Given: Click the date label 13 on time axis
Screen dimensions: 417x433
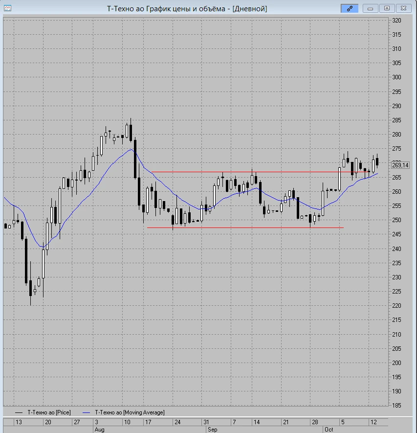Looking at the screenshot, I should 19,422.
